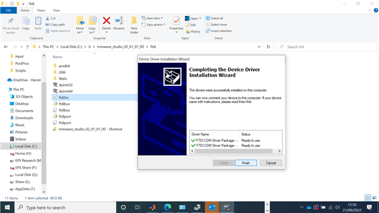The image size is (379, 213).
Task: Switch to the Share ribbon tab
Action: tap(41, 11)
